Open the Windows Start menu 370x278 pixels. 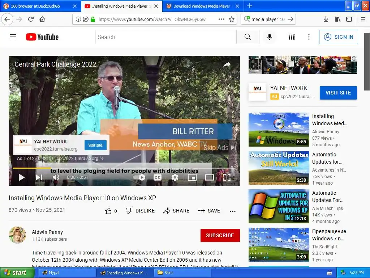(17, 273)
